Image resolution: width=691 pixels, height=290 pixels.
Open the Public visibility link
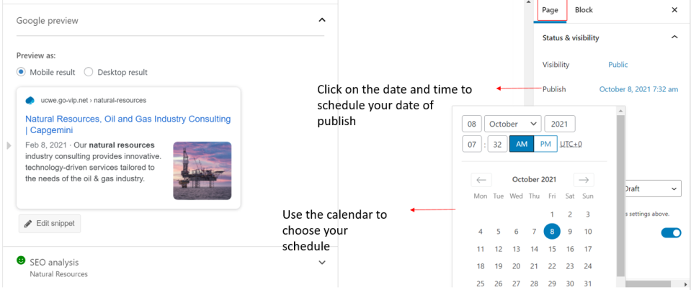coord(618,65)
